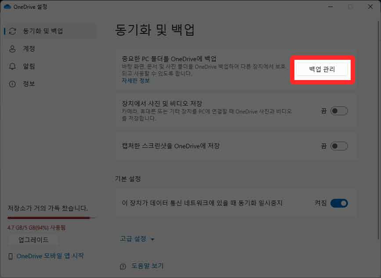Click the 업그레이드 button

[x=33, y=240]
